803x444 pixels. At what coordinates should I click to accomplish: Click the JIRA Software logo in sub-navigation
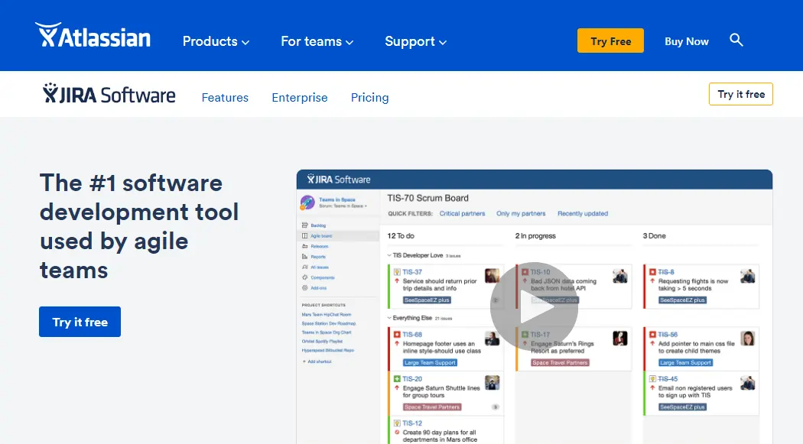pyautogui.click(x=109, y=93)
